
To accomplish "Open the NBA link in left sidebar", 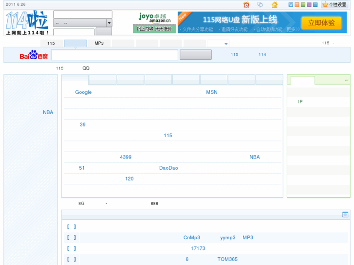I will [x=48, y=112].
